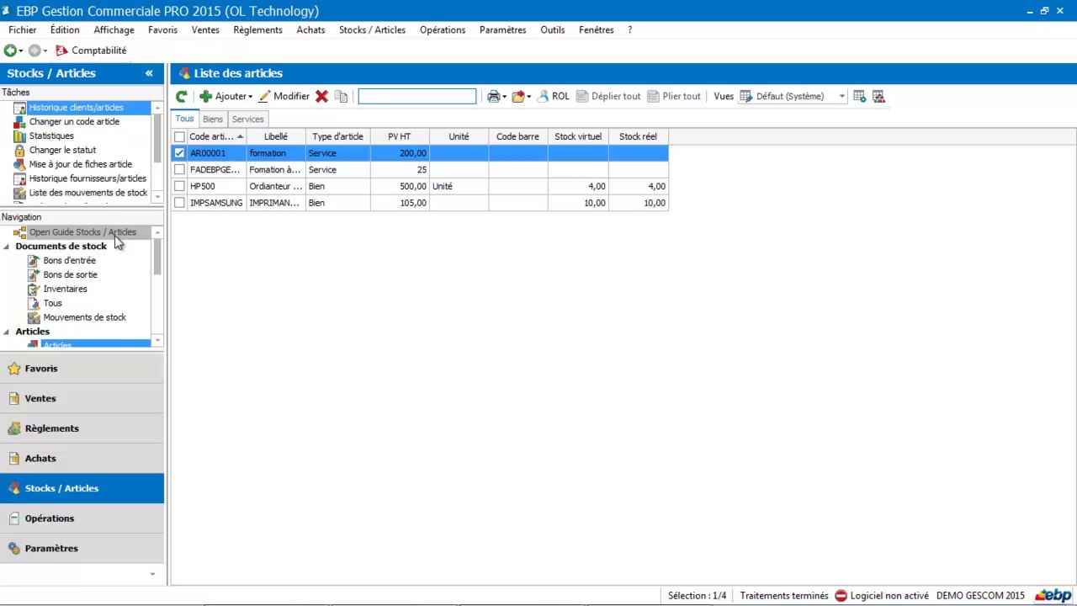Check the FADEBPGE row checkbox
The width and height of the screenshot is (1077, 606).
point(179,170)
